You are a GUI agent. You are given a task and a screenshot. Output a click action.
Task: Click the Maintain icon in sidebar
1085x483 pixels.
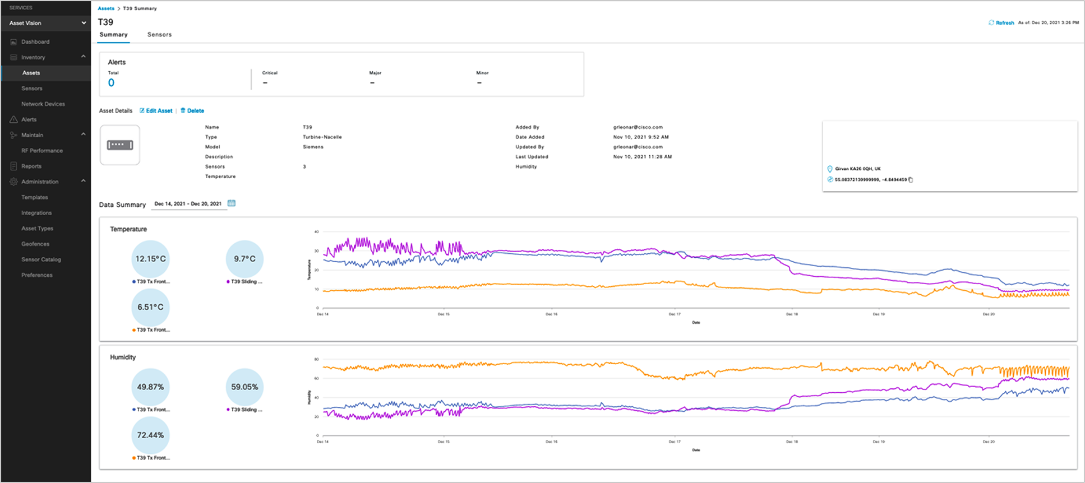coord(13,135)
